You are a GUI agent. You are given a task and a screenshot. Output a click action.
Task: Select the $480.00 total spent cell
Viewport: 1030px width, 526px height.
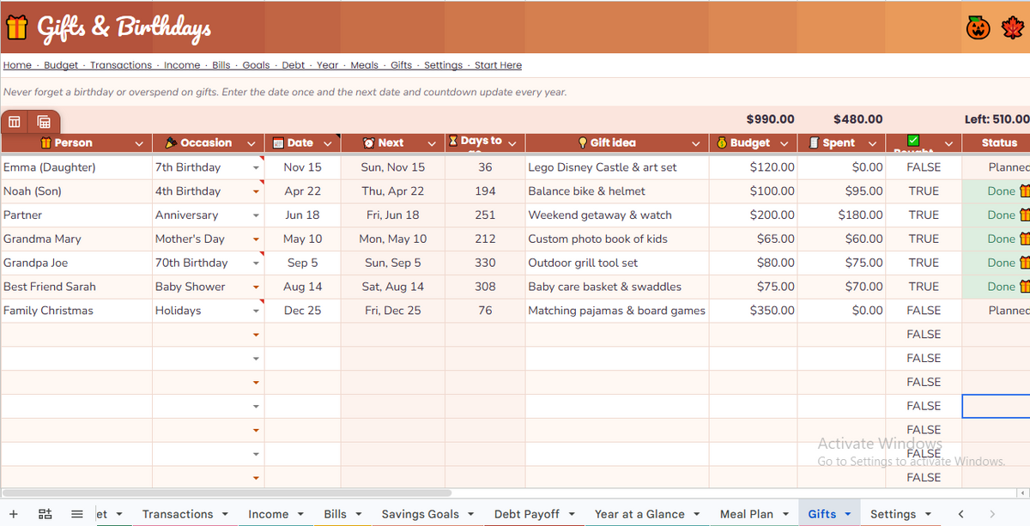click(842, 119)
